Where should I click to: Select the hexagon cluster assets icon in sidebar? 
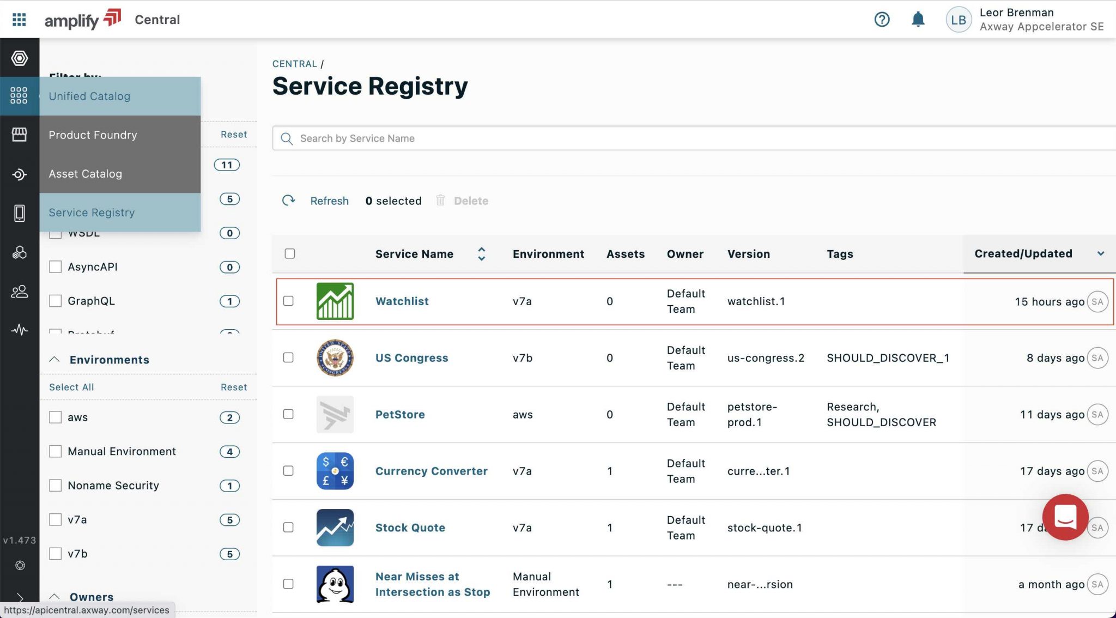[x=20, y=252]
